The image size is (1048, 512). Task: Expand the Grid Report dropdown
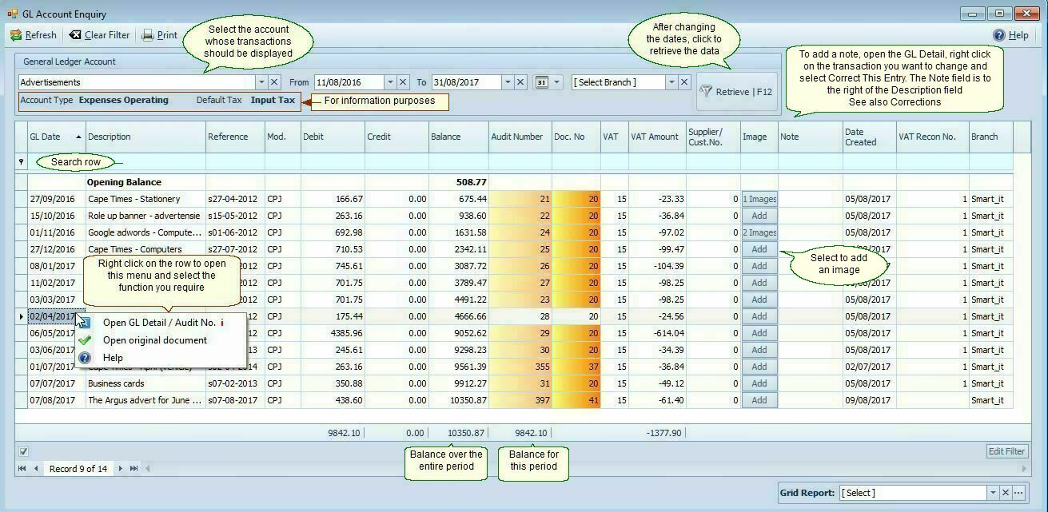pos(993,493)
